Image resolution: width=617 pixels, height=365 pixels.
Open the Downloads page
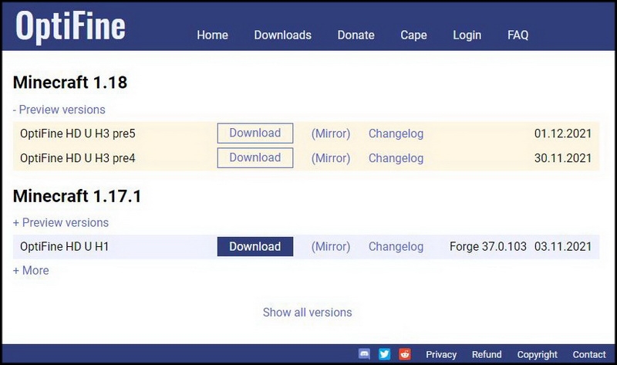coord(282,35)
